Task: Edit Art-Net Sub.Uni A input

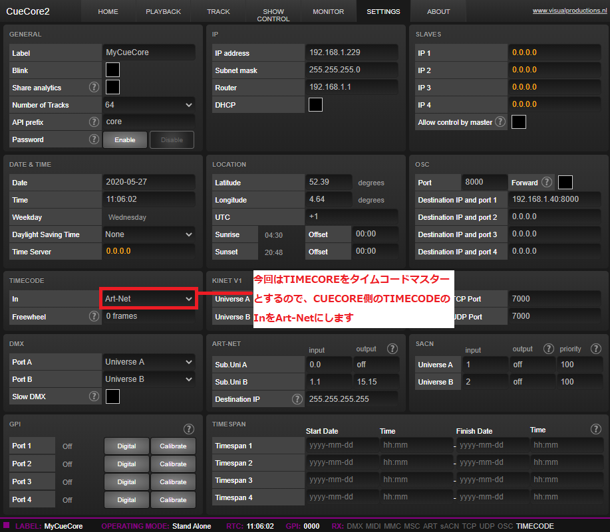Action: pos(329,365)
